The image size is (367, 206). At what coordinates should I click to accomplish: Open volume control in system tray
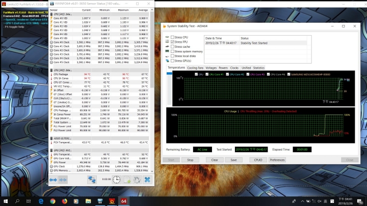[320, 201]
